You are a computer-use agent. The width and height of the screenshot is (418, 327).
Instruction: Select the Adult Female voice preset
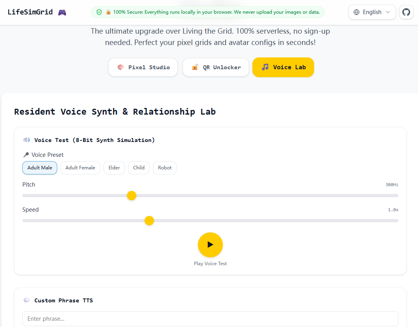pyautogui.click(x=80, y=168)
